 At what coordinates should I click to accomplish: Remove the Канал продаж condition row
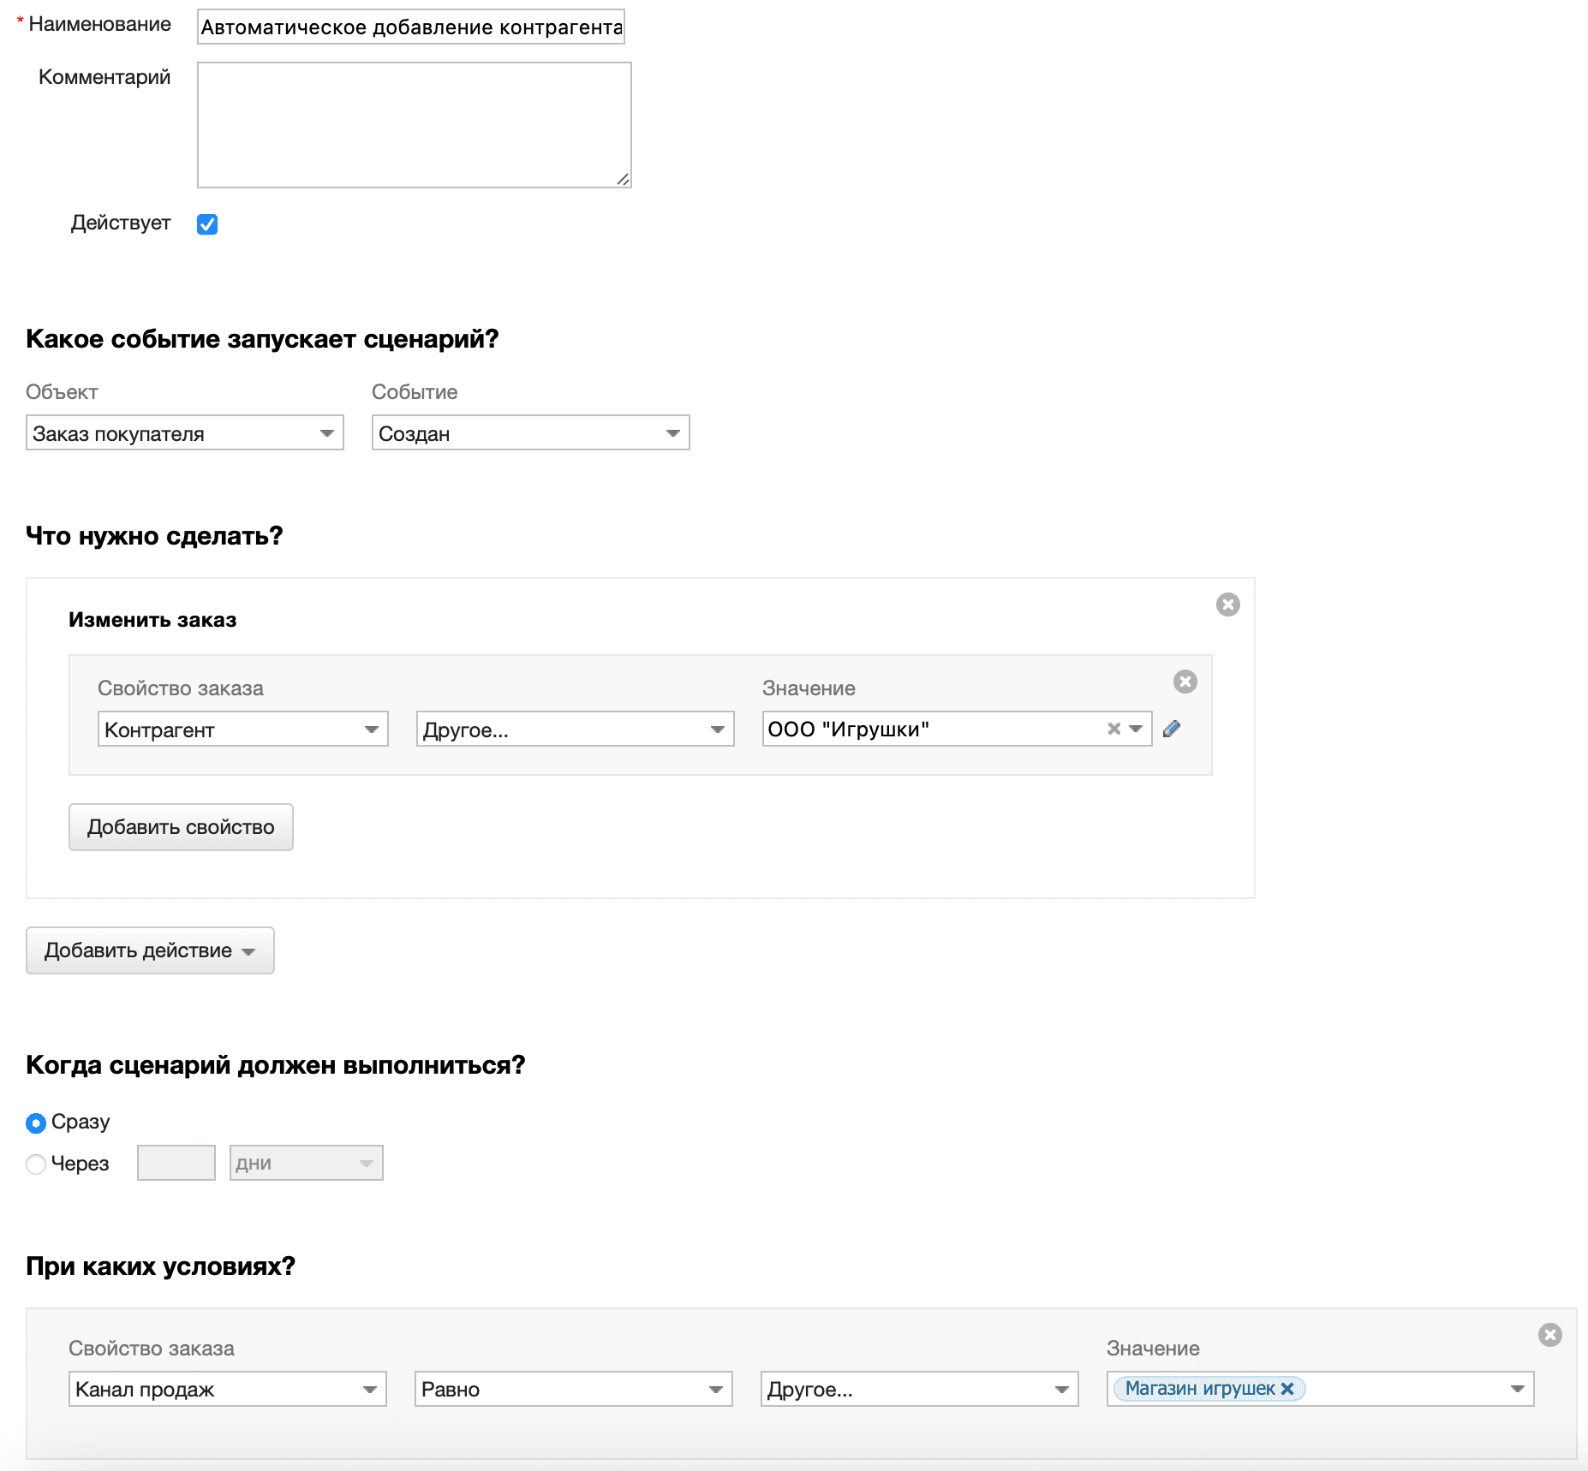1549,1335
